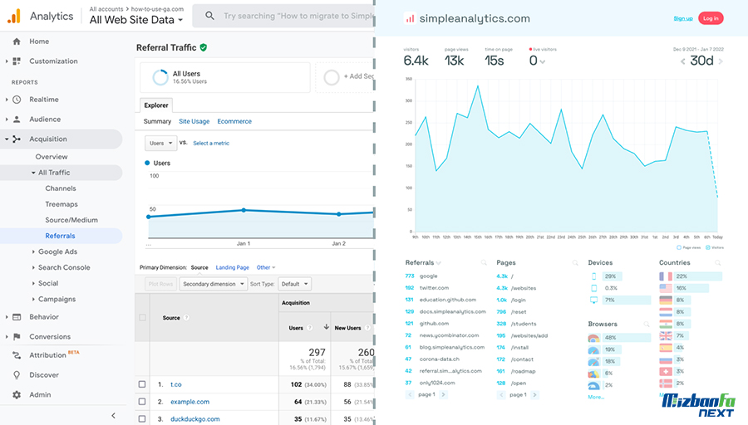Screen dimensions: 748x425
Task: Open the Admin gear icon
Action: click(x=17, y=394)
